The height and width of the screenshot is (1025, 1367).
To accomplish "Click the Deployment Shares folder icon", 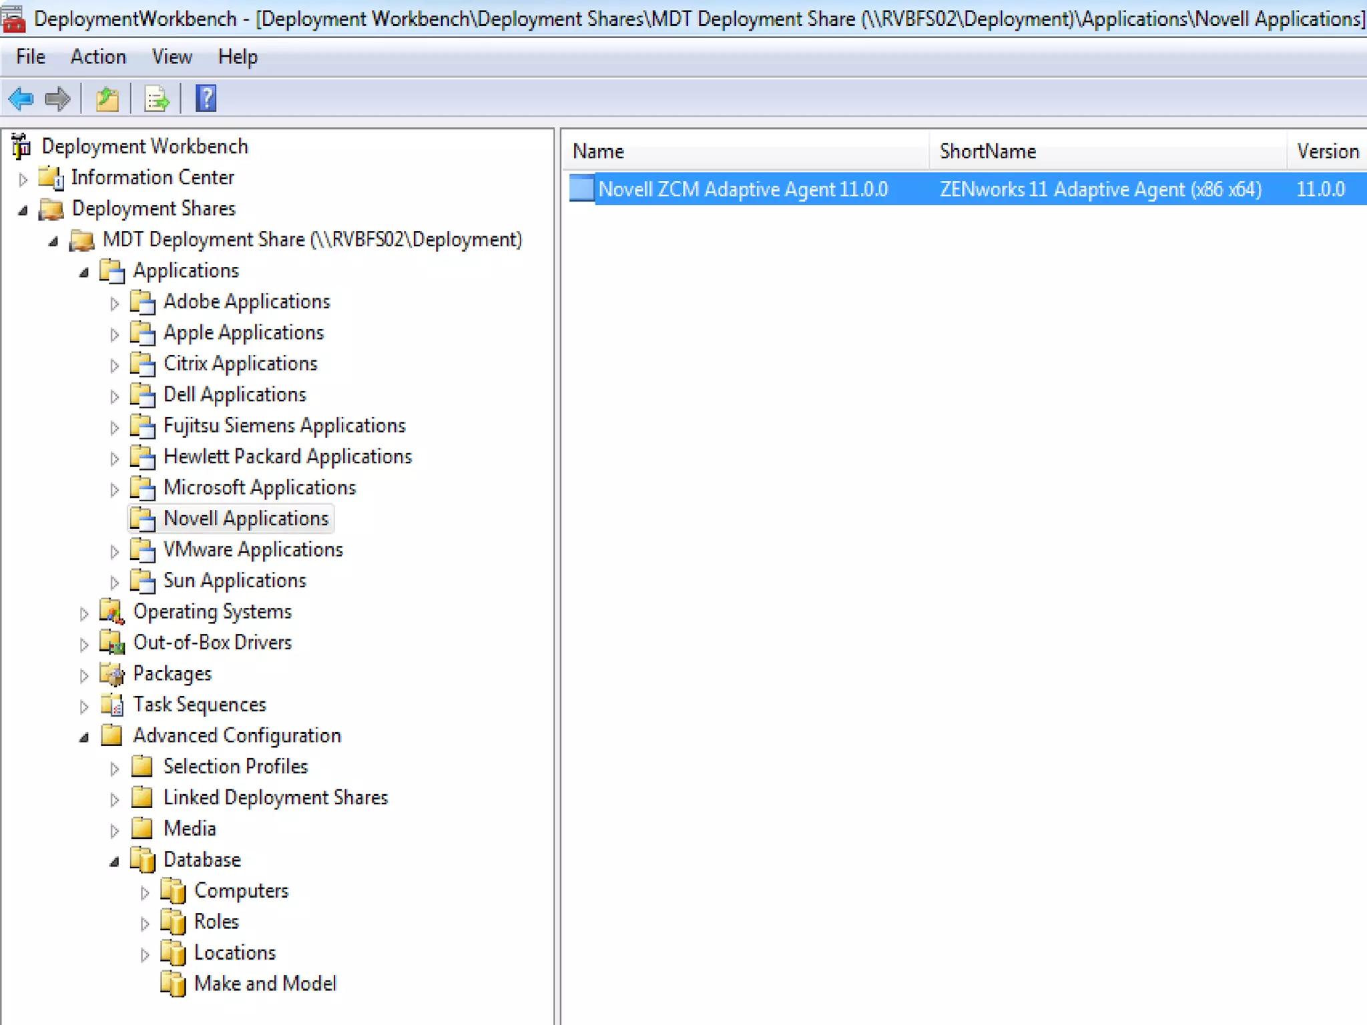I will (51, 209).
